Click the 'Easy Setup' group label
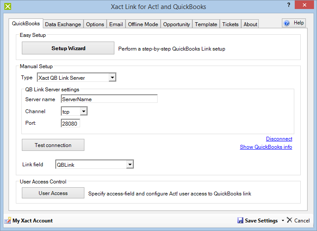The height and width of the screenshot is (231, 317). 33,35
